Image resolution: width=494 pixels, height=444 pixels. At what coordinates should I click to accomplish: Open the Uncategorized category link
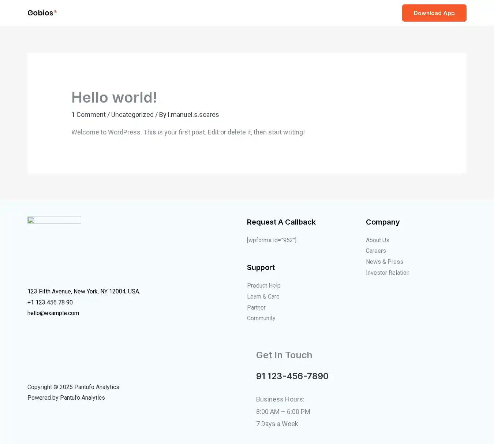tap(132, 115)
